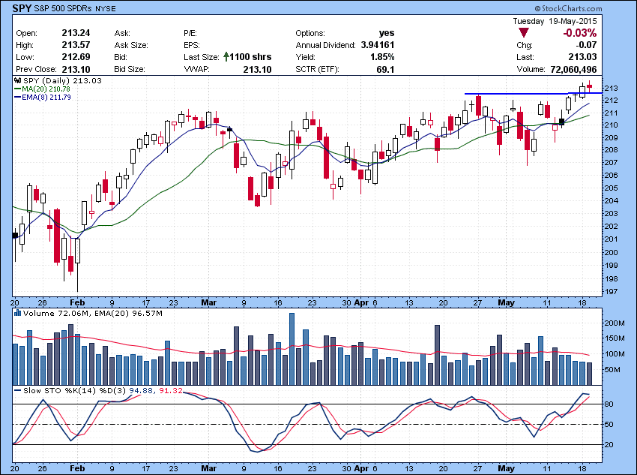Click the 213 price axis label
The height and width of the screenshot is (475, 637).
[612, 89]
